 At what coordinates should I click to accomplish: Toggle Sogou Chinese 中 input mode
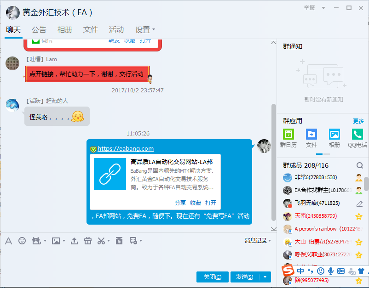[x=300, y=271]
